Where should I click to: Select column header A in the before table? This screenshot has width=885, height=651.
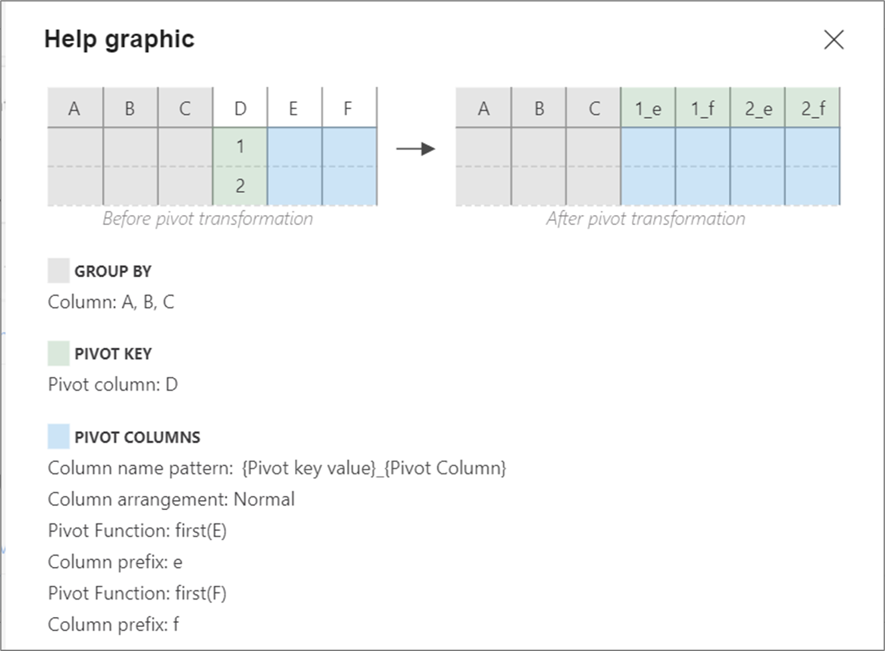tap(73, 107)
